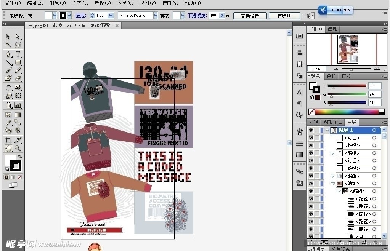Select the Column Graph tool
Screen dimensions: 390x251
point(18,105)
